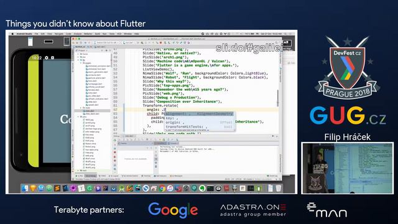Open the Debug panel settings gear
The width and height of the screenshot is (398, 224).
tap(273, 136)
